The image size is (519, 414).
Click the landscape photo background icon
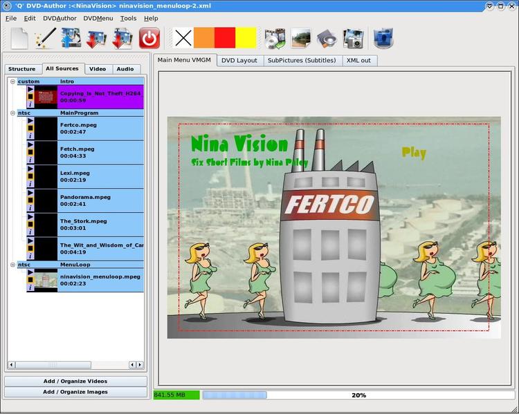pos(301,38)
